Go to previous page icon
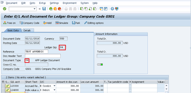The image size is (191, 93). tap(86, 9)
